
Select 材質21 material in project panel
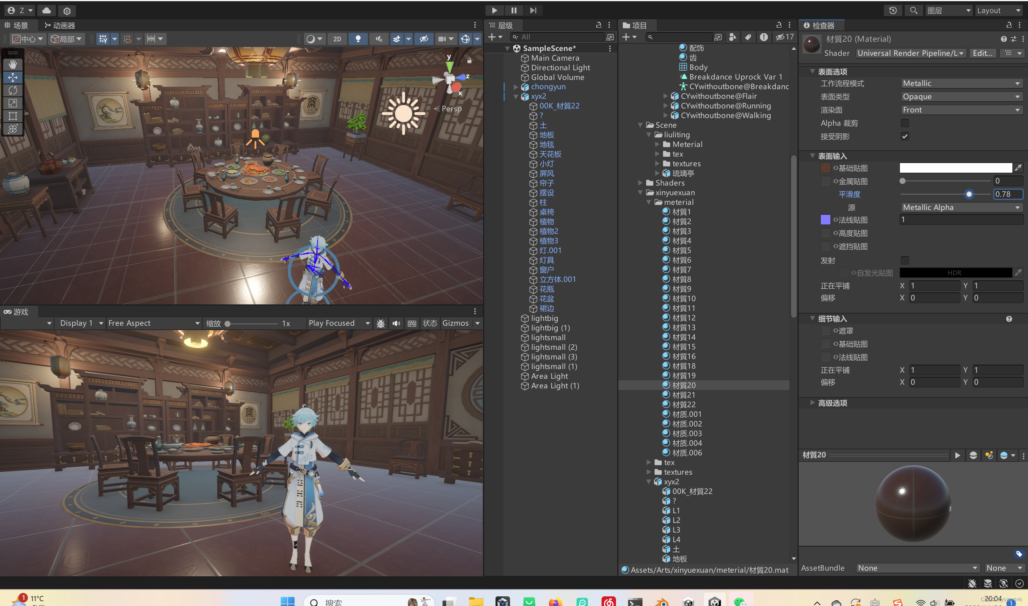(x=684, y=395)
